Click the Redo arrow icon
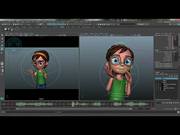This screenshot has height=135, width=180. coord(22,24)
